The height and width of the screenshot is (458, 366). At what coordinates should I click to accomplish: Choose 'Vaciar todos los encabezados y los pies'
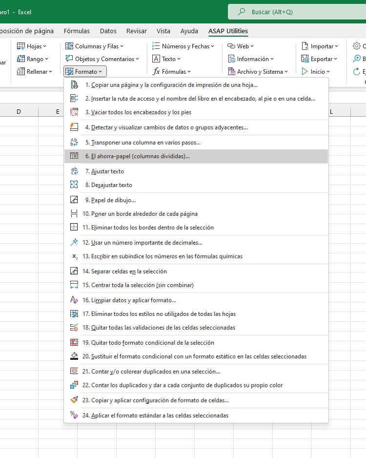tap(196, 112)
